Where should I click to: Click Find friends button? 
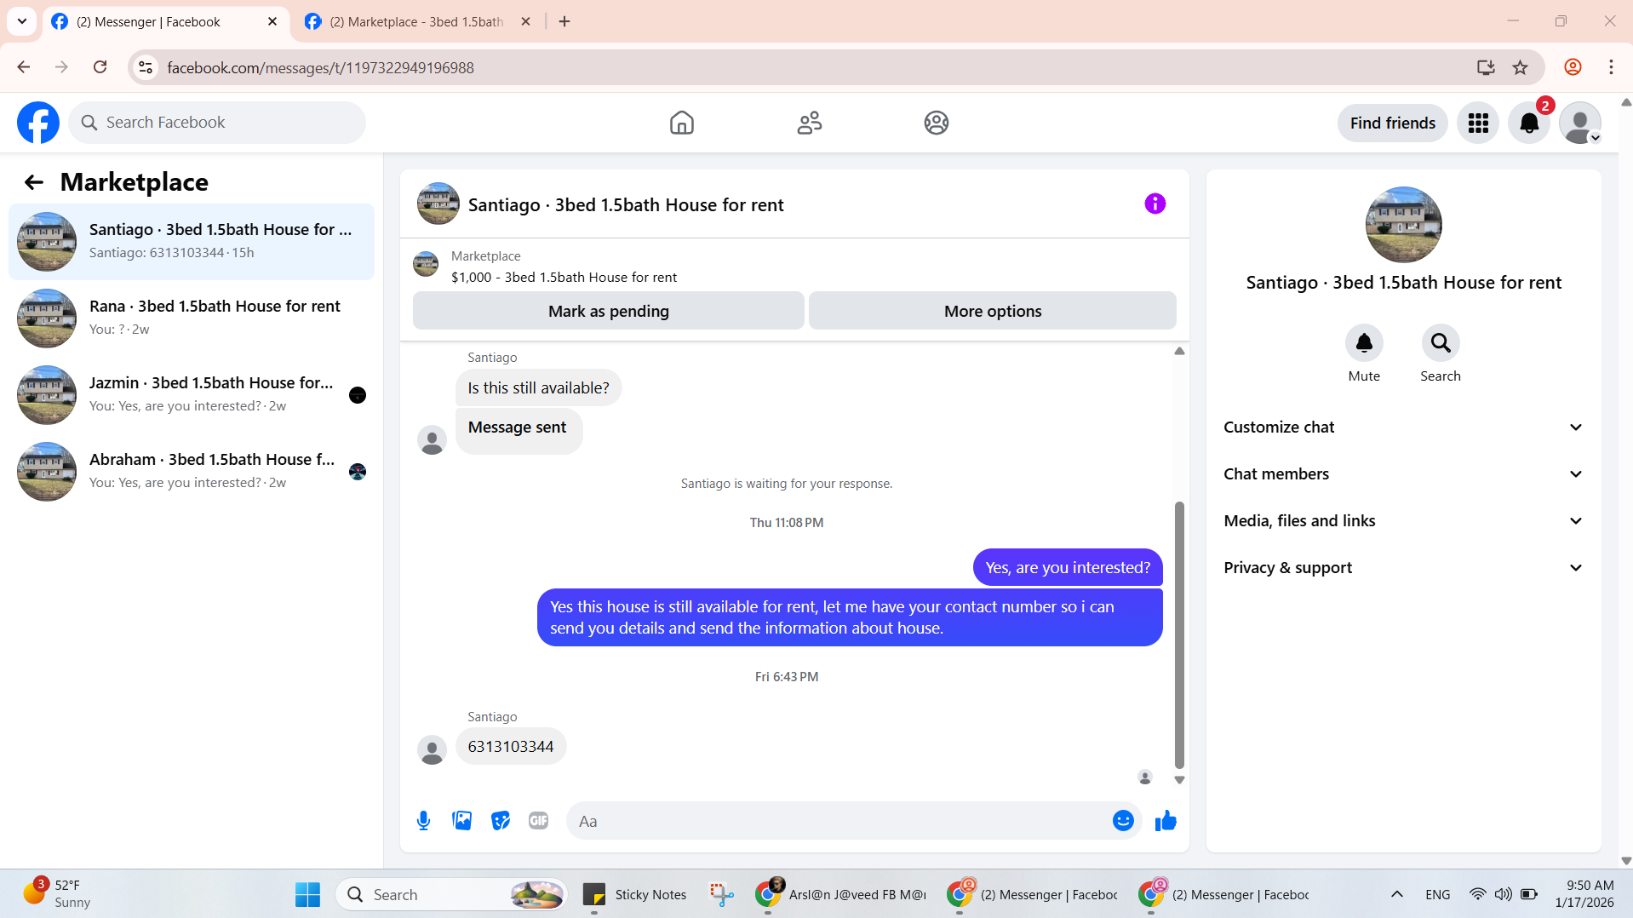pyautogui.click(x=1392, y=123)
